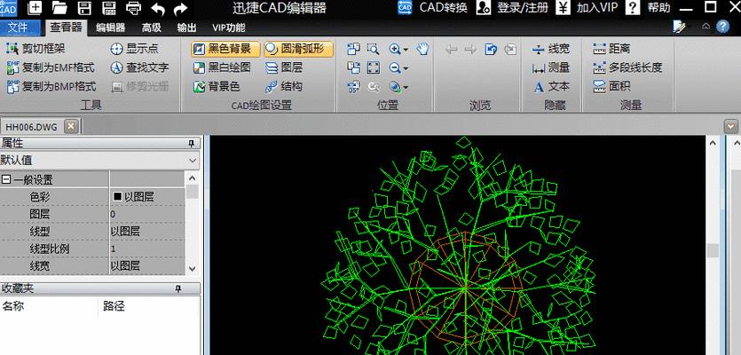Click the zoom window magnifier icon
This screenshot has height=355, width=741.
coord(374,49)
